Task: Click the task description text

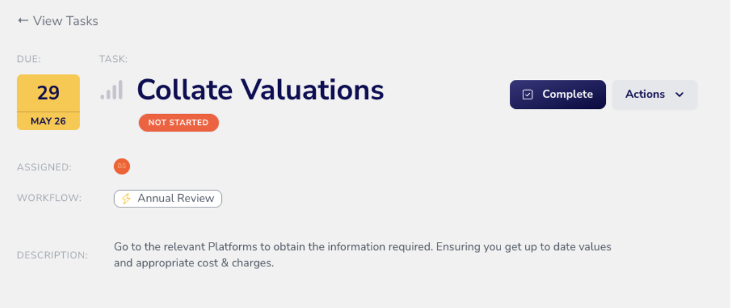Action: click(x=363, y=255)
